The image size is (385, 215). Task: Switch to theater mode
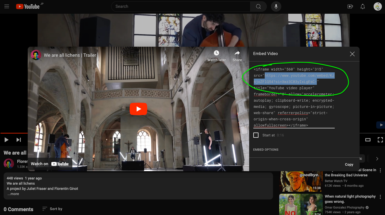point(368,140)
